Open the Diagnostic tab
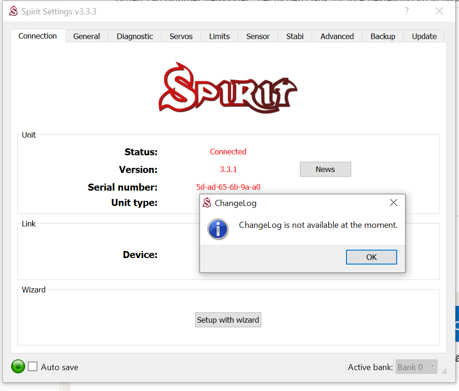This screenshot has height=391, width=459. coord(135,36)
